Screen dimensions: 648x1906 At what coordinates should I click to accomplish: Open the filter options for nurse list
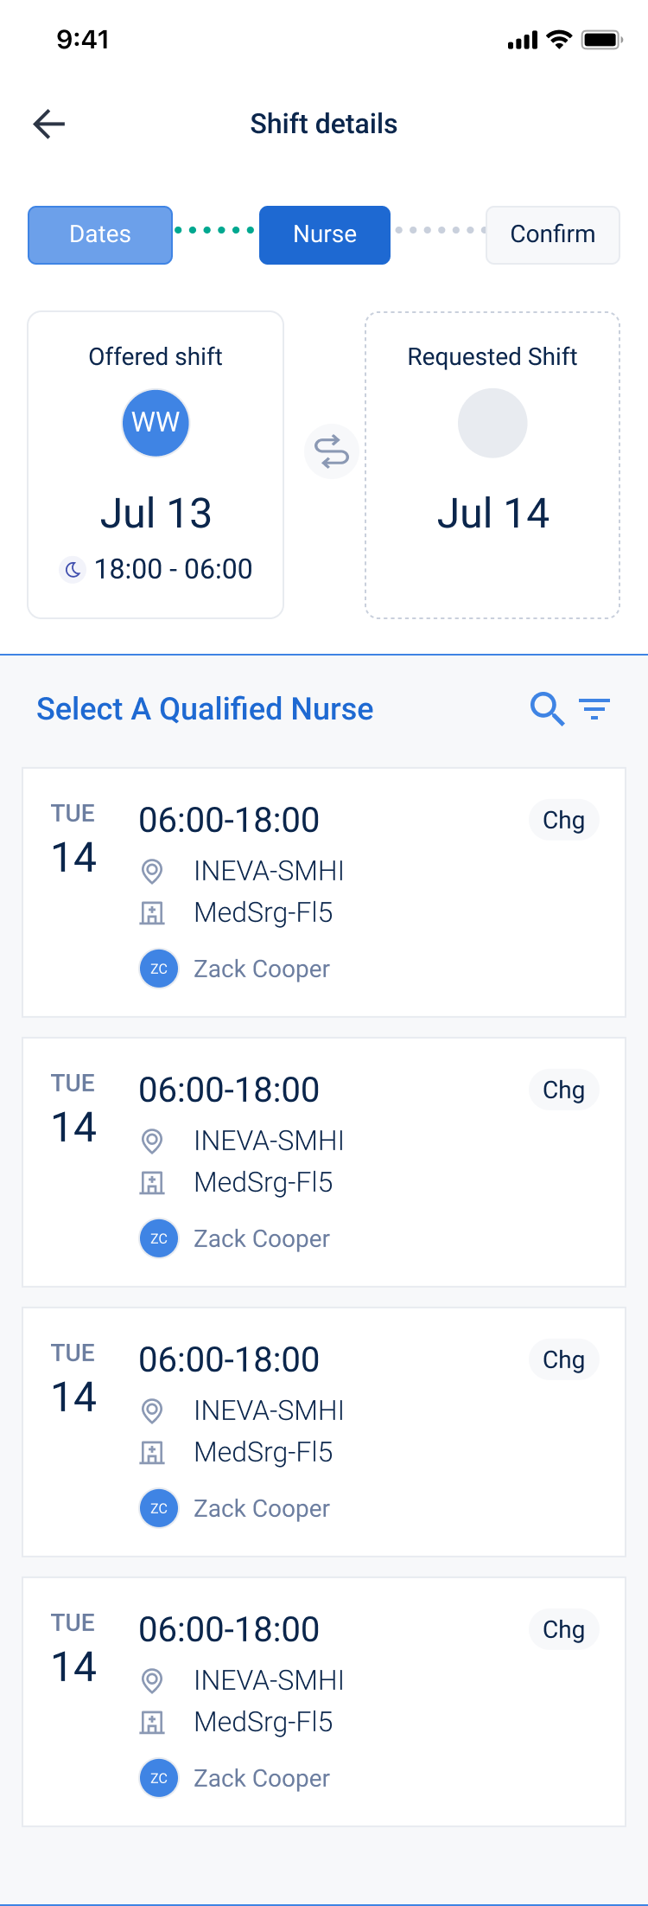pyautogui.click(x=595, y=708)
